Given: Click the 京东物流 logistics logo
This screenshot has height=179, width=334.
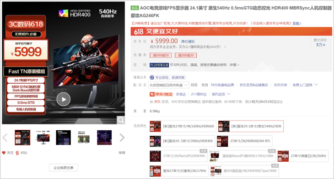Looking at the screenshot, I should click(161, 94).
